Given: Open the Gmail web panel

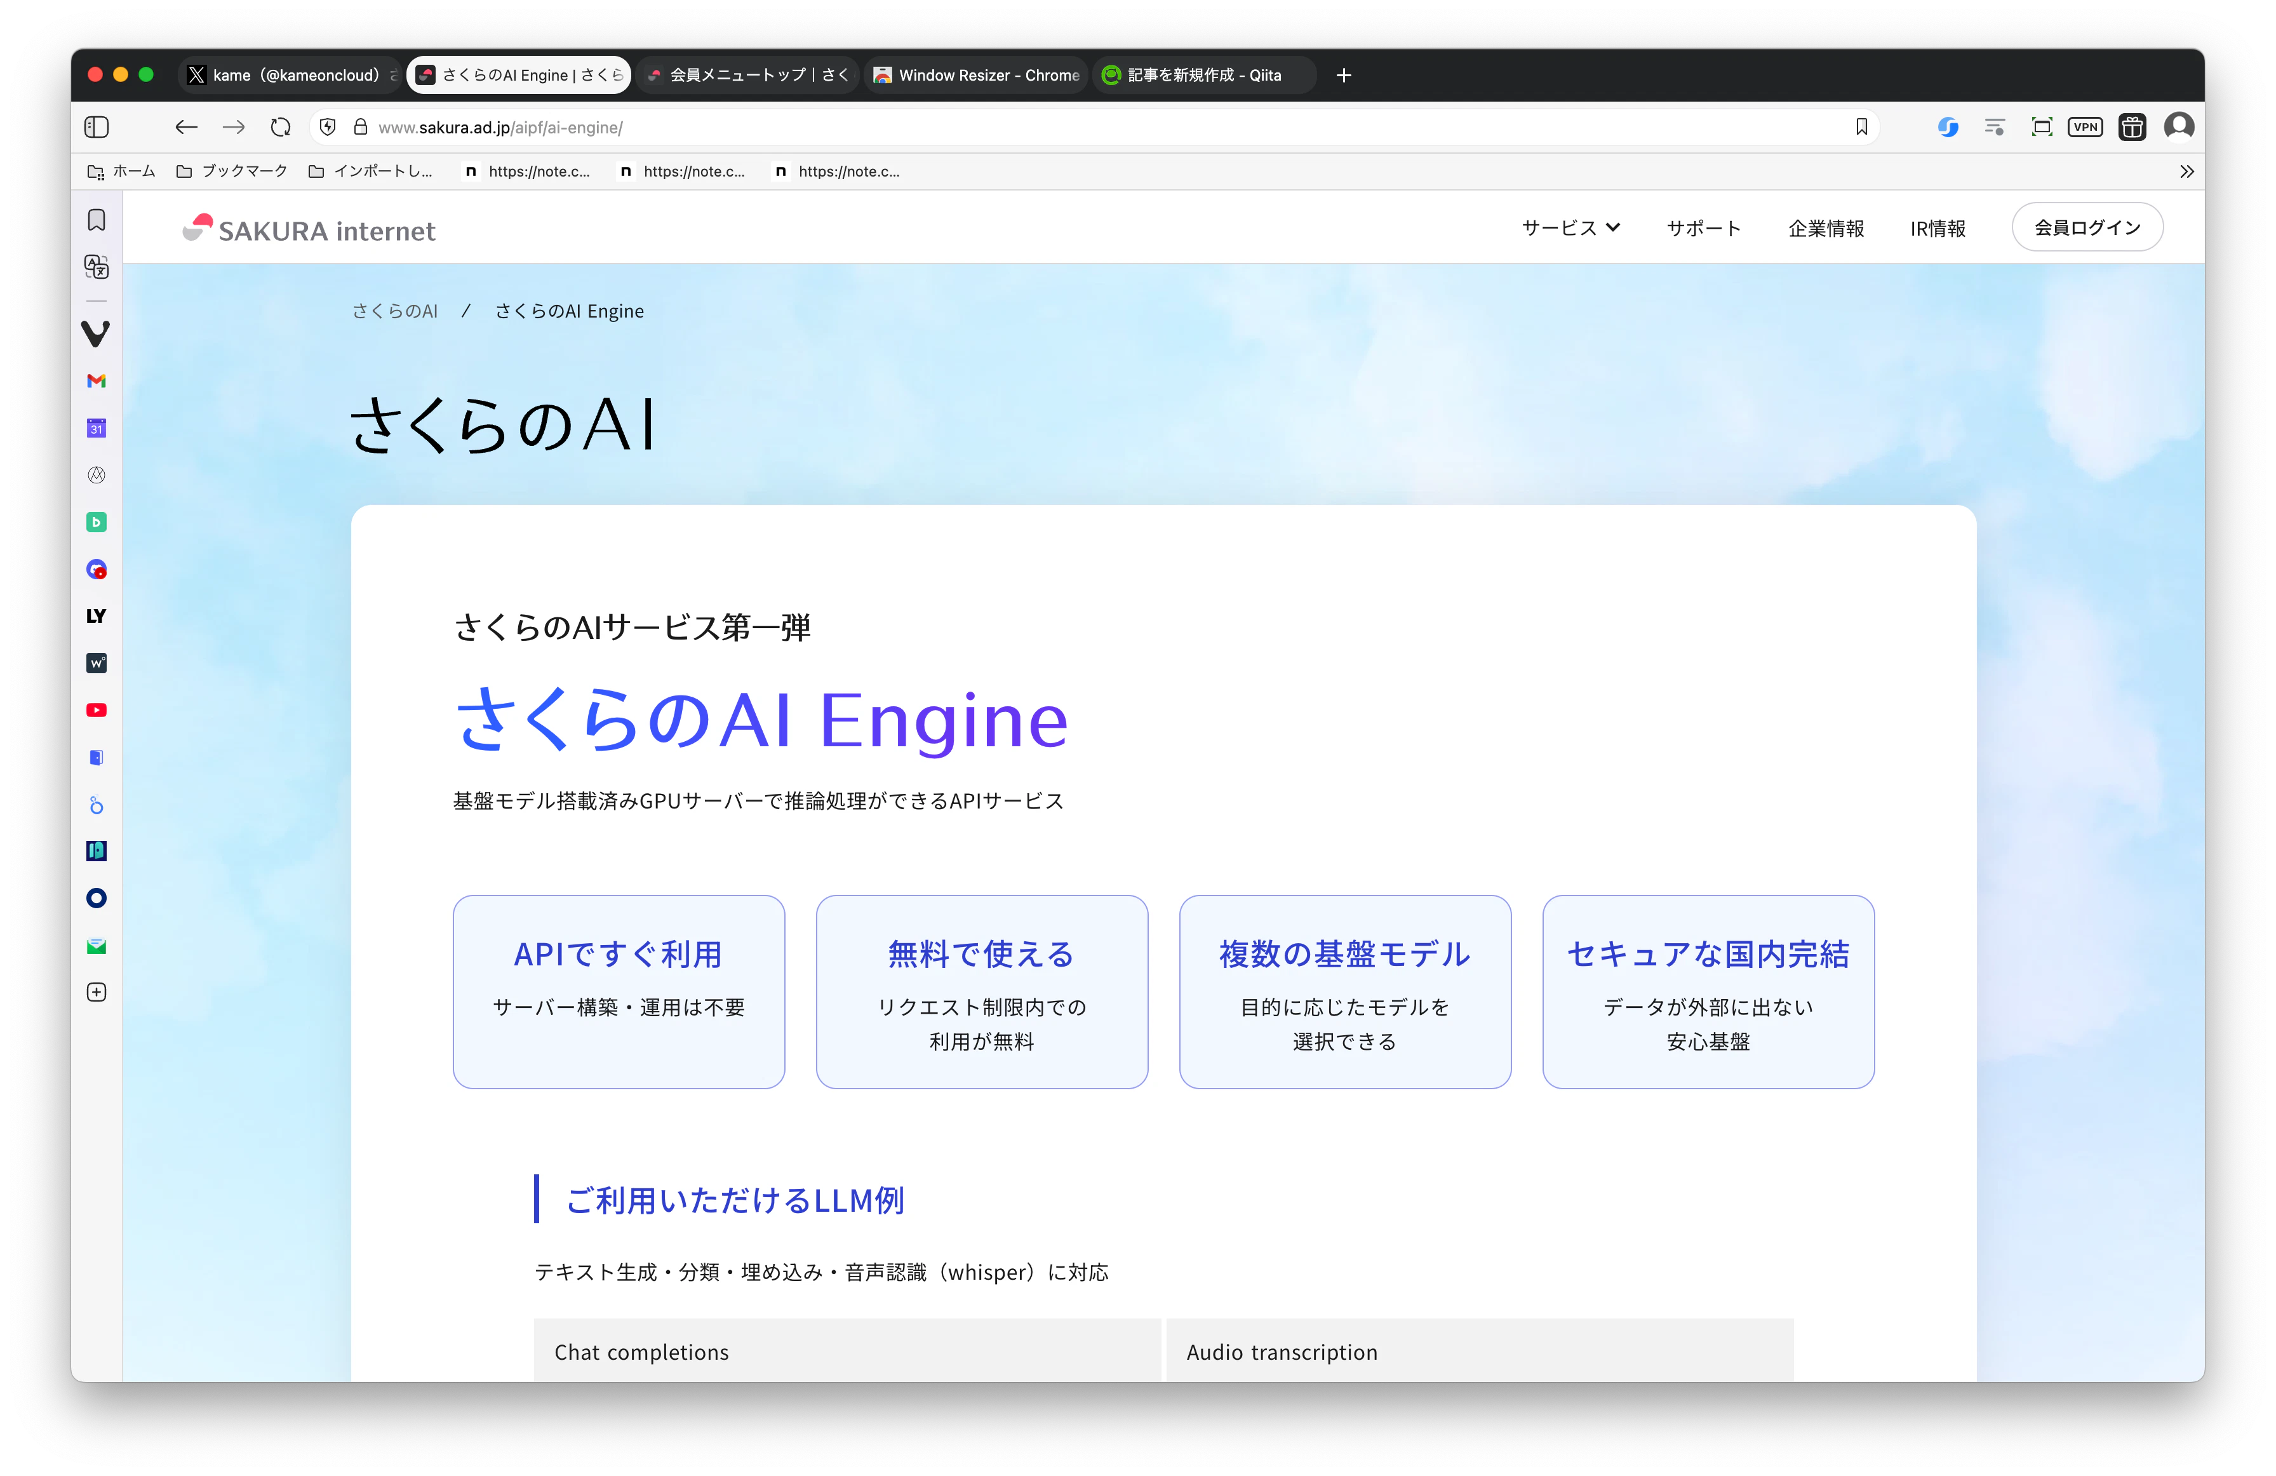Looking at the screenshot, I should (97, 380).
